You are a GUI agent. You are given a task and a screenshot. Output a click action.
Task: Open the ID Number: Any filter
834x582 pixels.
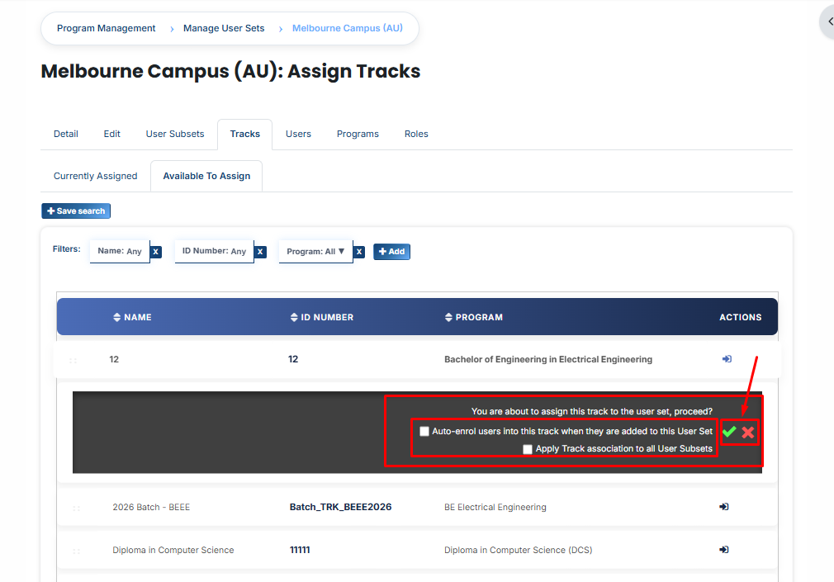click(215, 251)
